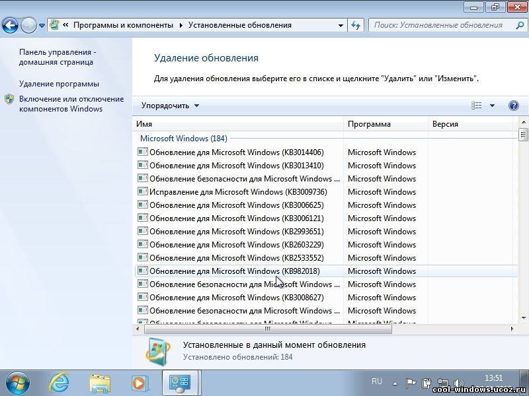Image resolution: width=529 pixels, height=396 pixels.
Task: Launch Windows Media Player from the taskbar
Action: tap(140, 383)
